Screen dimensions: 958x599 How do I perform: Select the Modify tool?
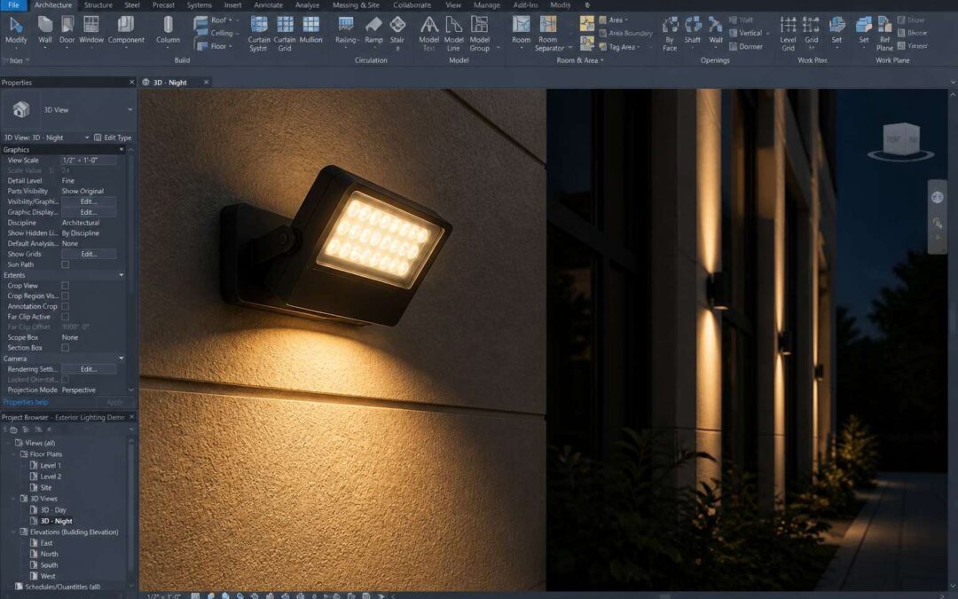point(16,30)
